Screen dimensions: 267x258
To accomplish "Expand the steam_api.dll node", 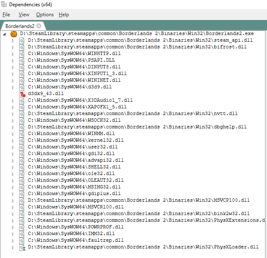I will pyautogui.click(x=13, y=41).
